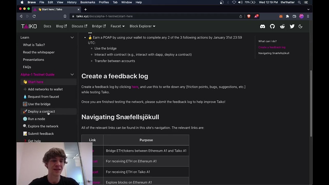The width and height of the screenshot is (329, 185).
Task: Click share icon in address bar
Action: coord(241,16)
